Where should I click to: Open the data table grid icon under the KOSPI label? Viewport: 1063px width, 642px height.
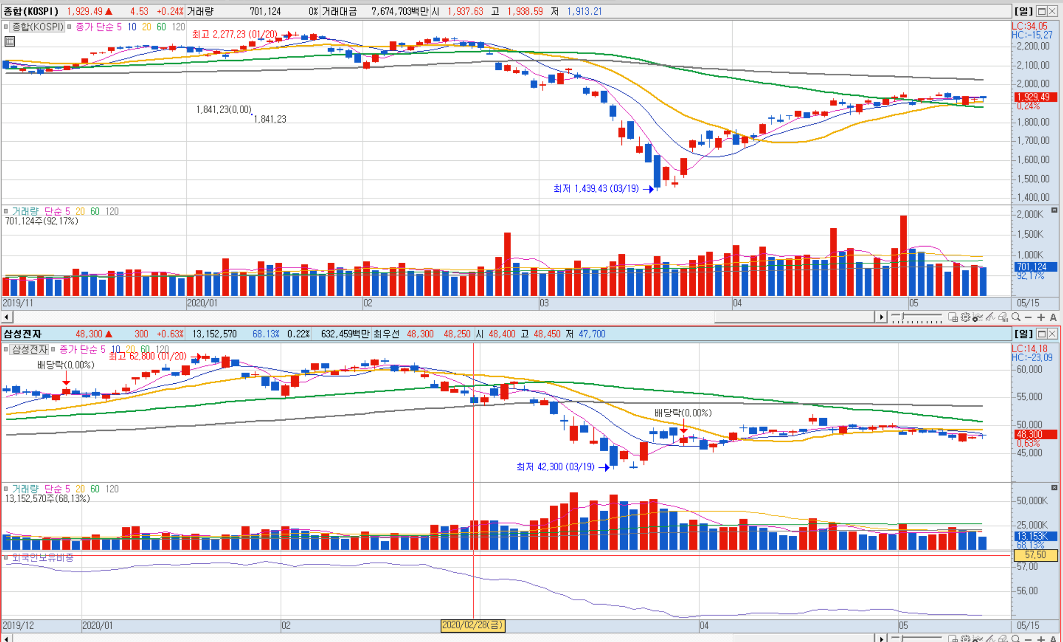pos(10,41)
